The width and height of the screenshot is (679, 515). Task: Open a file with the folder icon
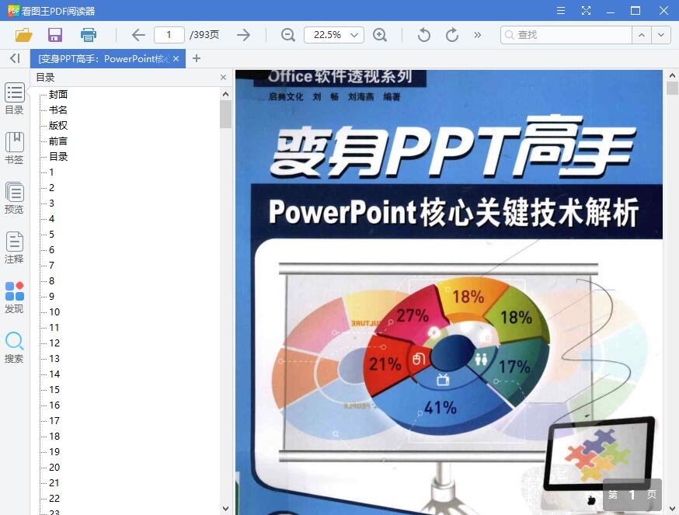pos(24,35)
